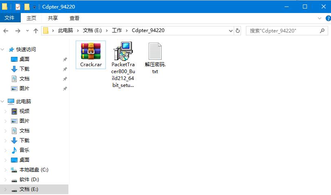Go up one folder level
This screenshot has height=195, width=331.
[x=36, y=31]
